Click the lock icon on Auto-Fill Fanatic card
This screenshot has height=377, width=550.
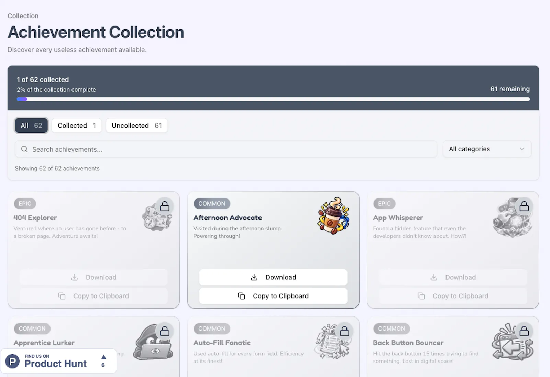344,331
